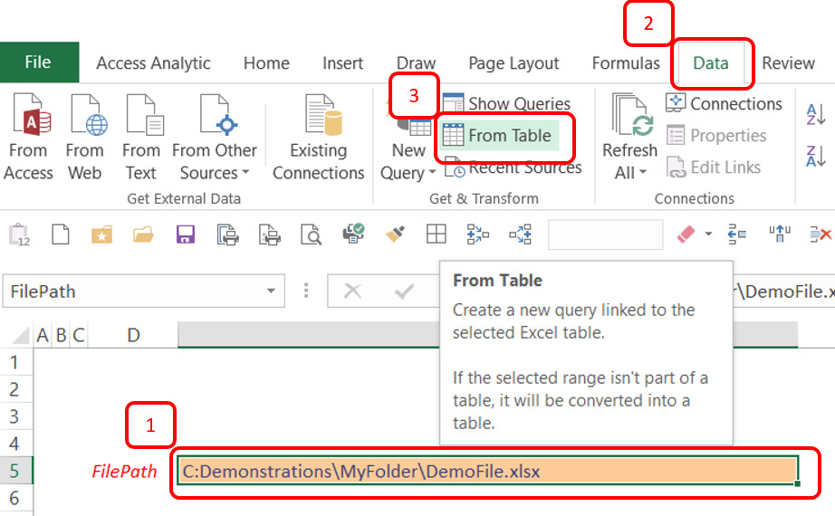Select cell with C:Demonstrations\MyFolder\DemoFile.xlsx
Image resolution: width=835 pixels, height=516 pixels.
click(x=487, y=472)
